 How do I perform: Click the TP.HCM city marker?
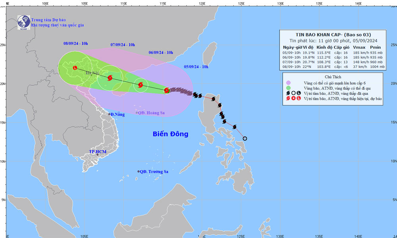[x=98, y=155]
